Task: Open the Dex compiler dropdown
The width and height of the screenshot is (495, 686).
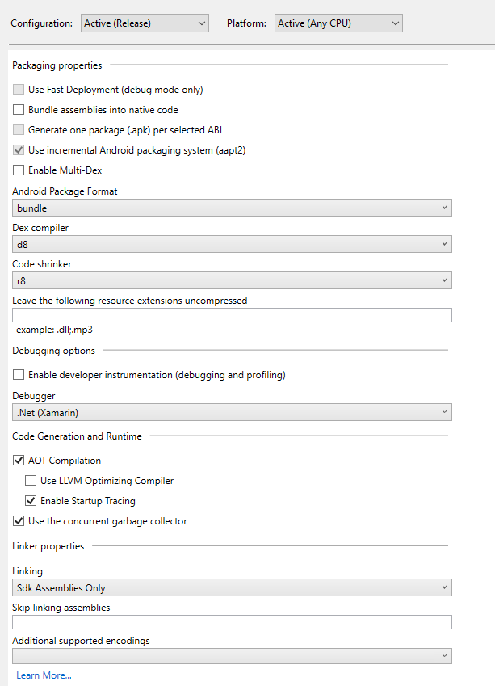Action: [232, 244]
